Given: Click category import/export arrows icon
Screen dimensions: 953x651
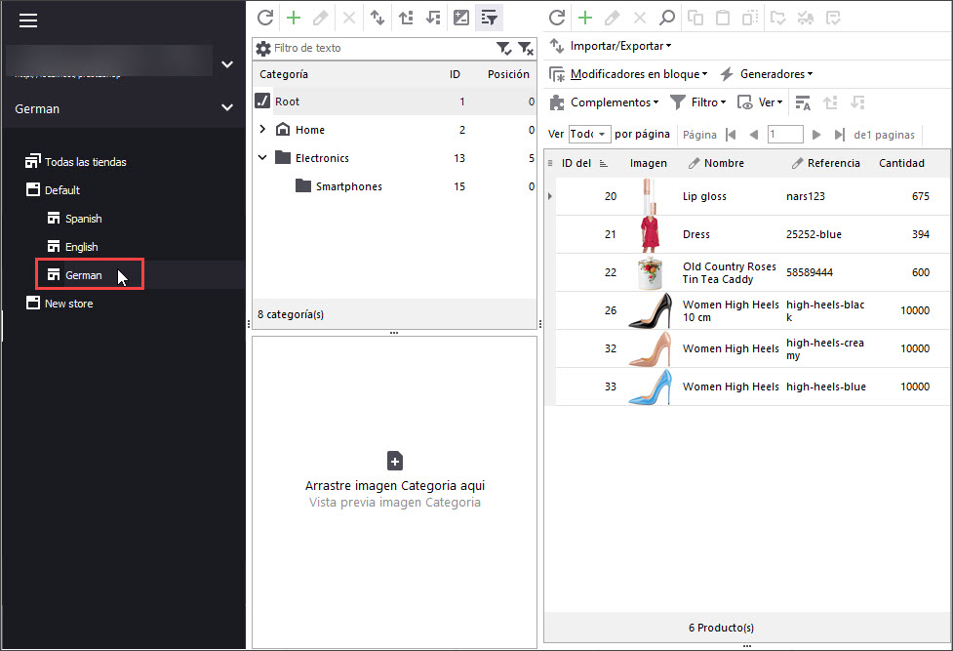Looking at the screenshot, I should 377,18.
